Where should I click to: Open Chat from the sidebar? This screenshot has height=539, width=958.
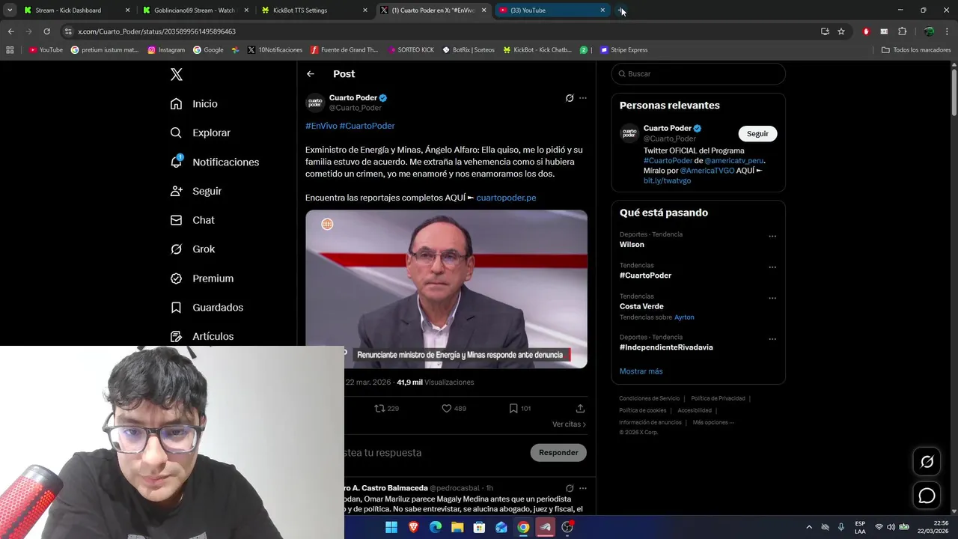click(192, 220)
